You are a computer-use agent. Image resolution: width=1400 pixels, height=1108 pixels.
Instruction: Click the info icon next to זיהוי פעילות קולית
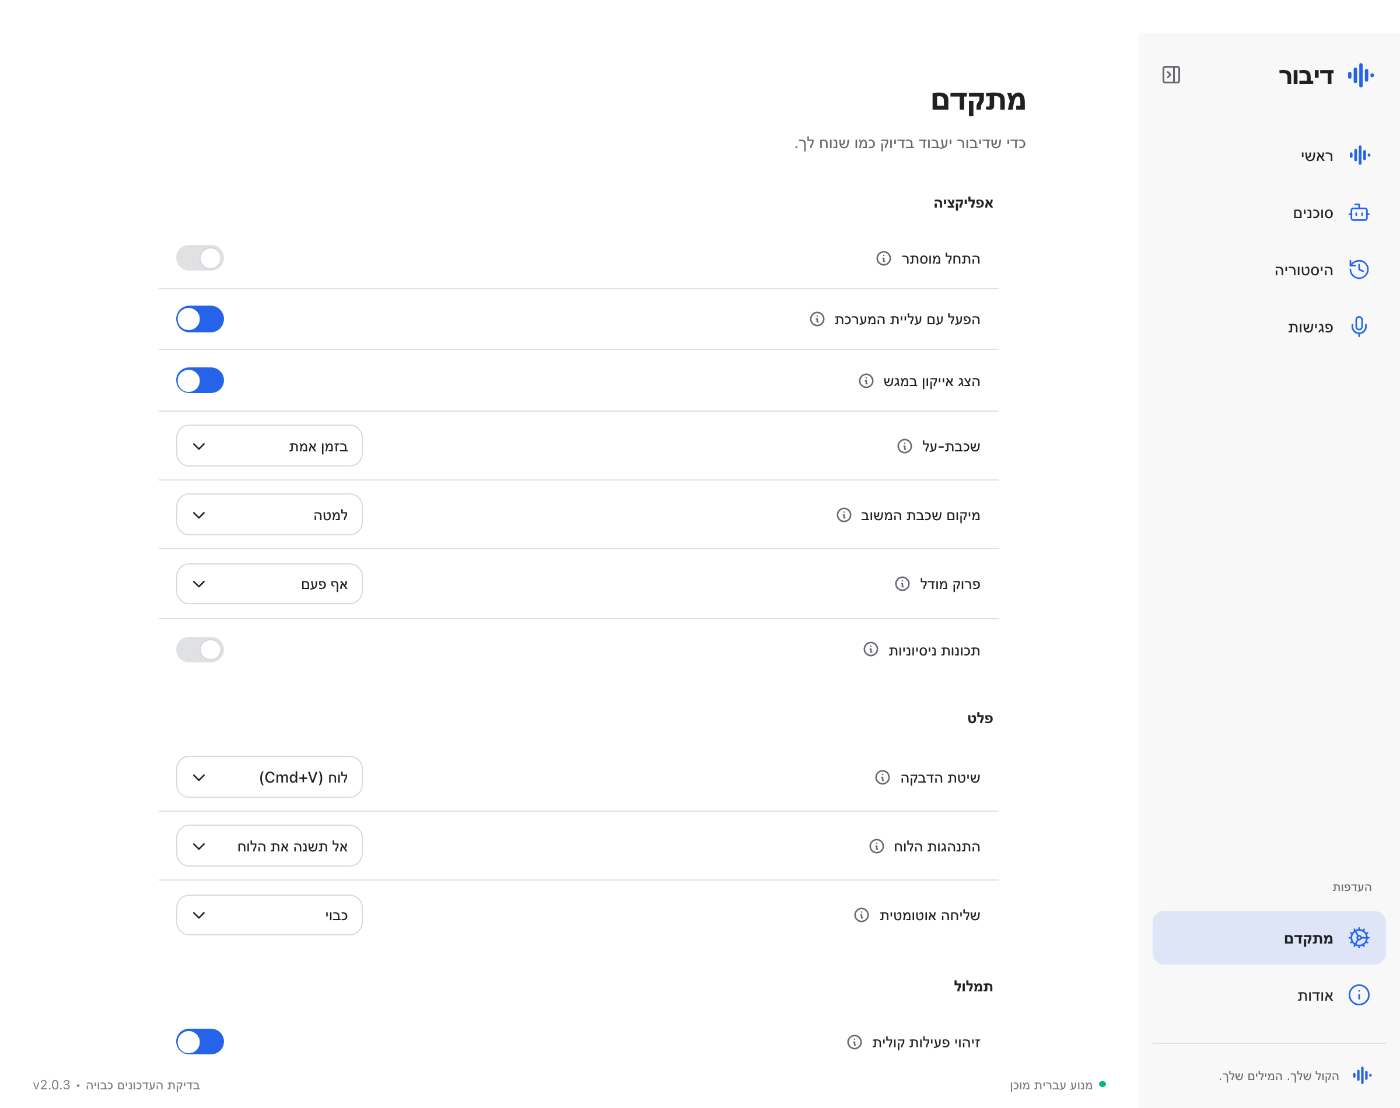[x=855, y=1042]
